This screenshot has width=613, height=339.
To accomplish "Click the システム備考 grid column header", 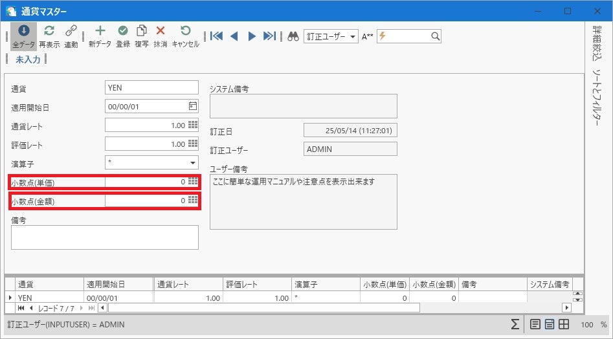I will tap(550, 284).
